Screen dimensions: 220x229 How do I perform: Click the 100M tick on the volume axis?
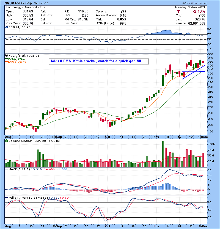click(x=211, y=144)
